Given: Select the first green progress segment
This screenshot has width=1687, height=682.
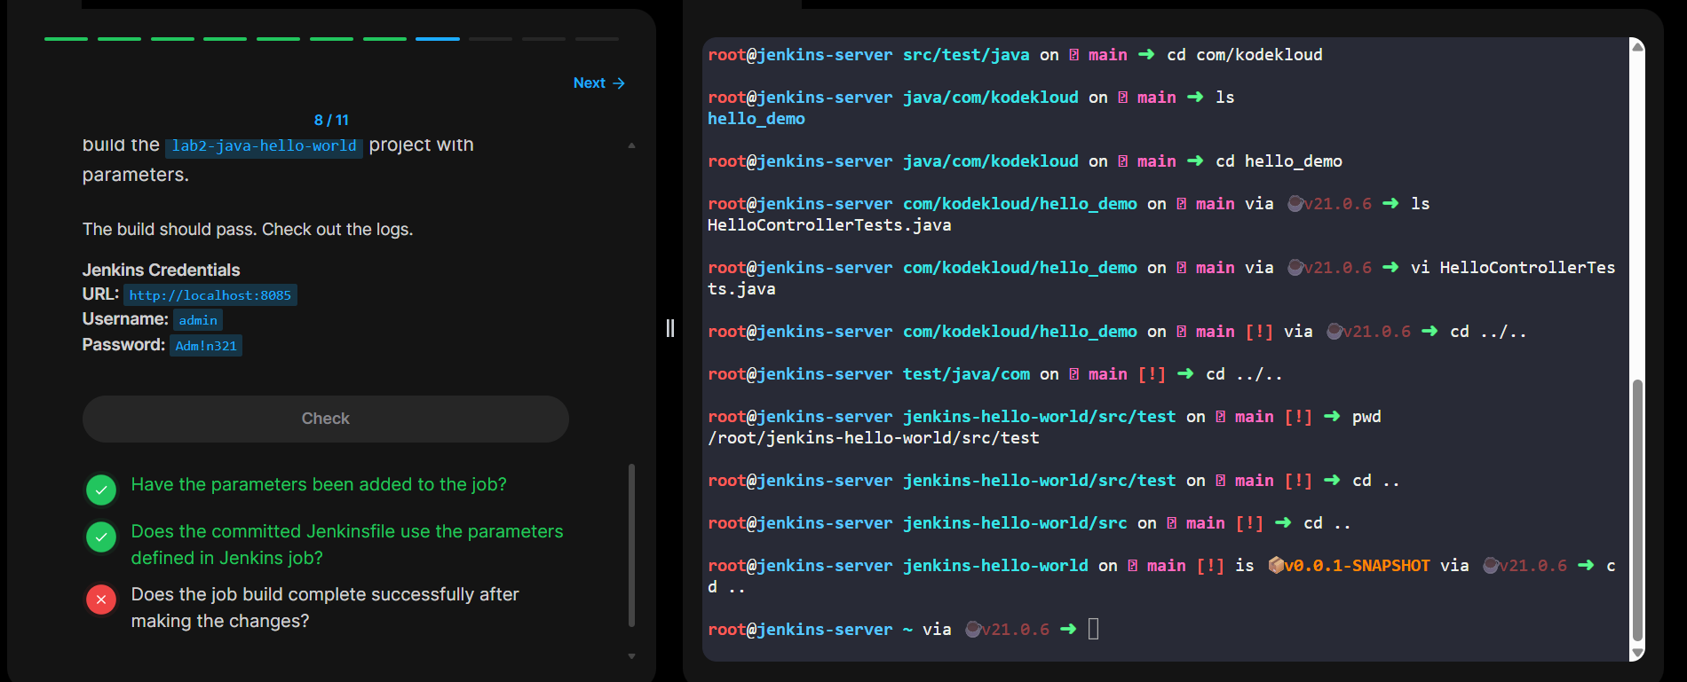Looking at the screenshot, I should point(67,39).
